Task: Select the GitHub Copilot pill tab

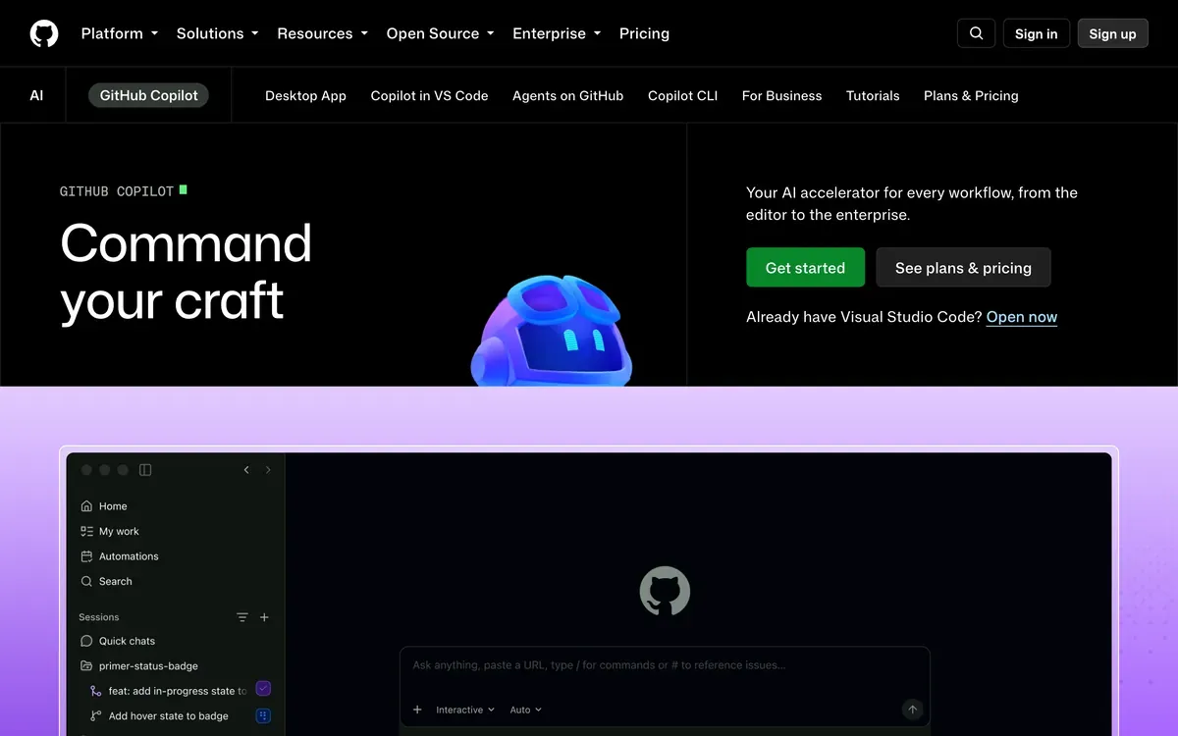Action: coord(148,95)
